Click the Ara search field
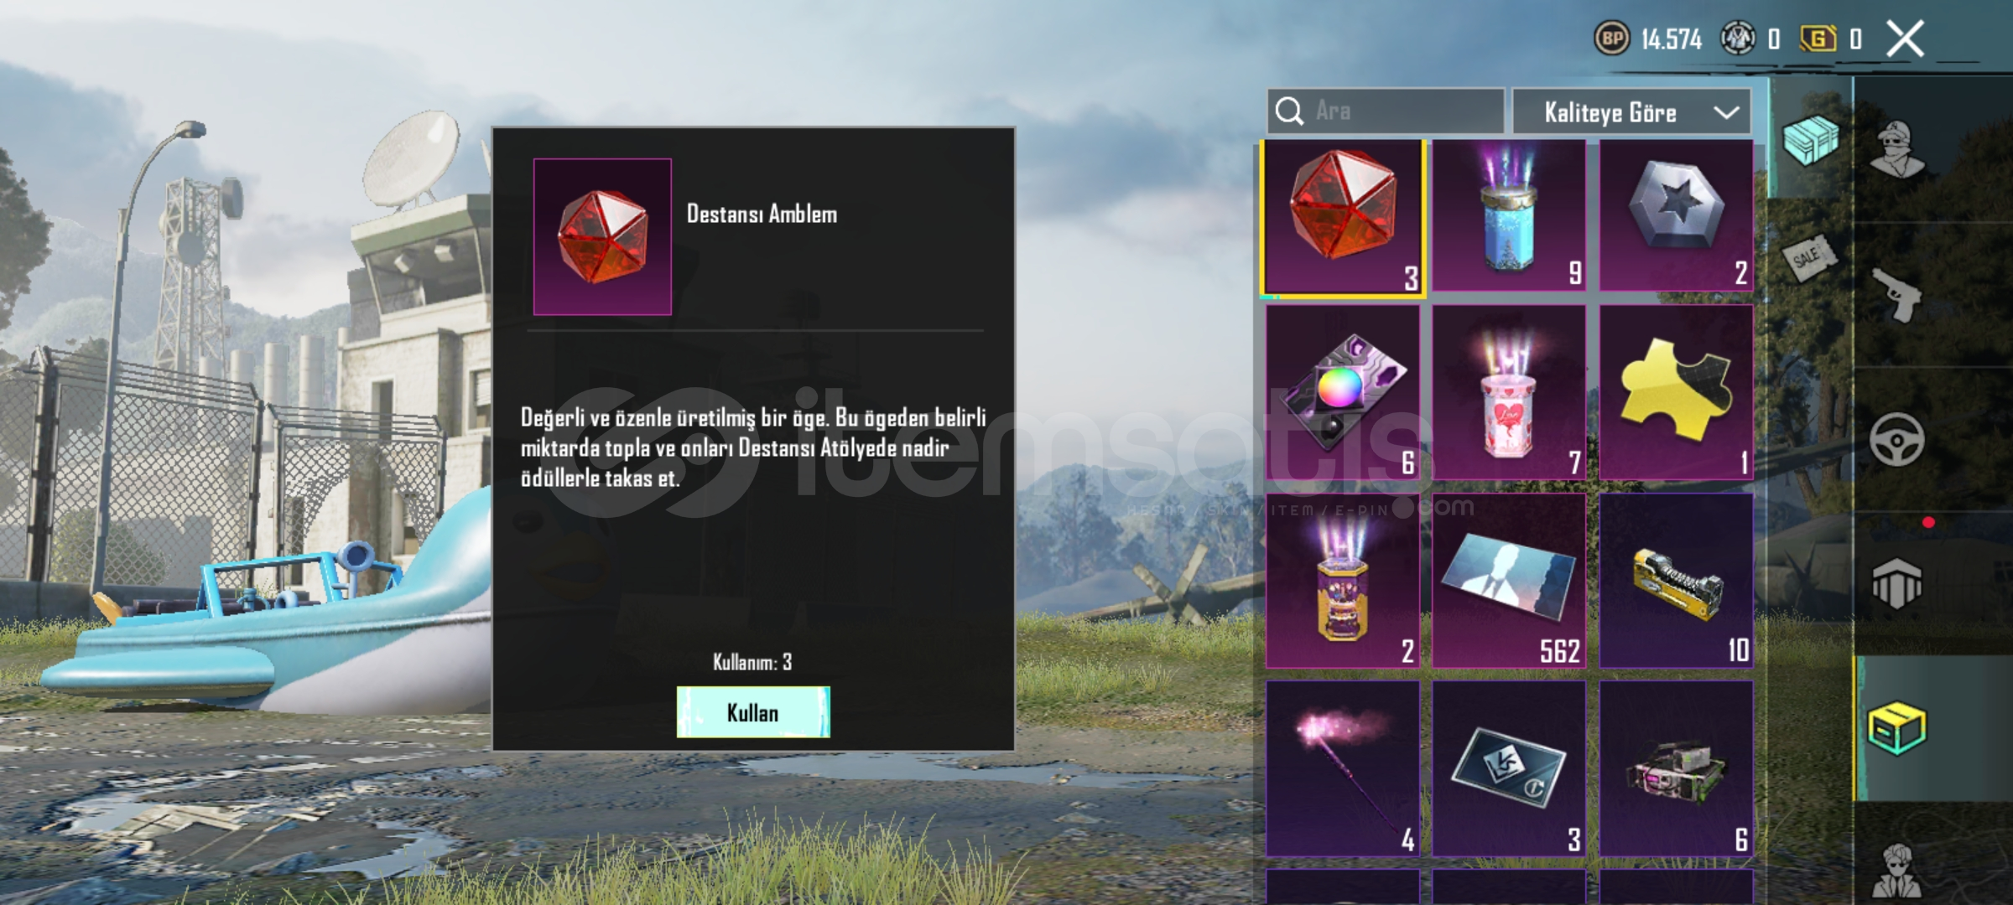 [x=1386, y=111]
